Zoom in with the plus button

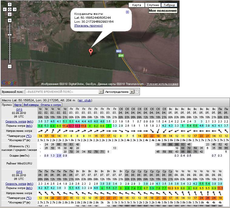[x=10, y=21]
